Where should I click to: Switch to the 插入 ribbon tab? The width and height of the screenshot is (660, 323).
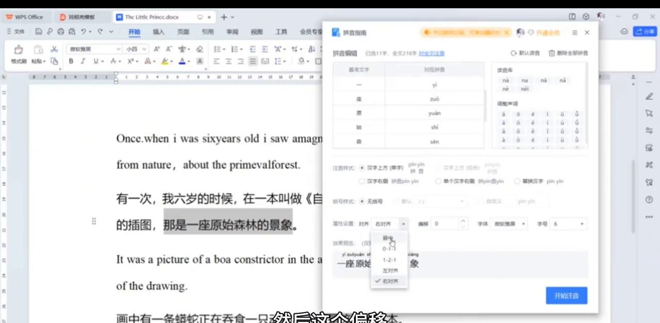pos(158,31)
